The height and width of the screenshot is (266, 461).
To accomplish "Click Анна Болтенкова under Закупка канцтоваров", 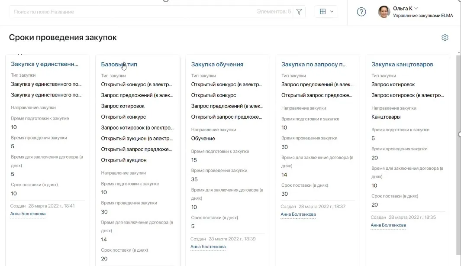I will (388, 225).
